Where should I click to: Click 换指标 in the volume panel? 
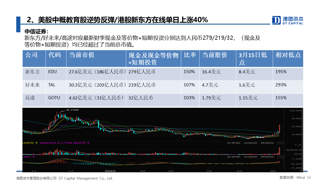coord(267,143)
